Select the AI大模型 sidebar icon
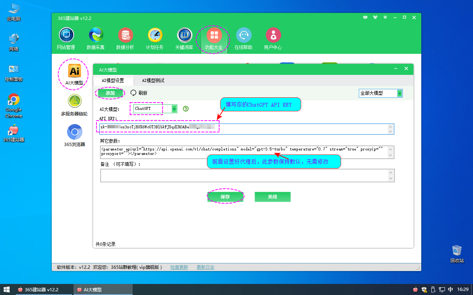The image size is (473, 295). point(74,74)
